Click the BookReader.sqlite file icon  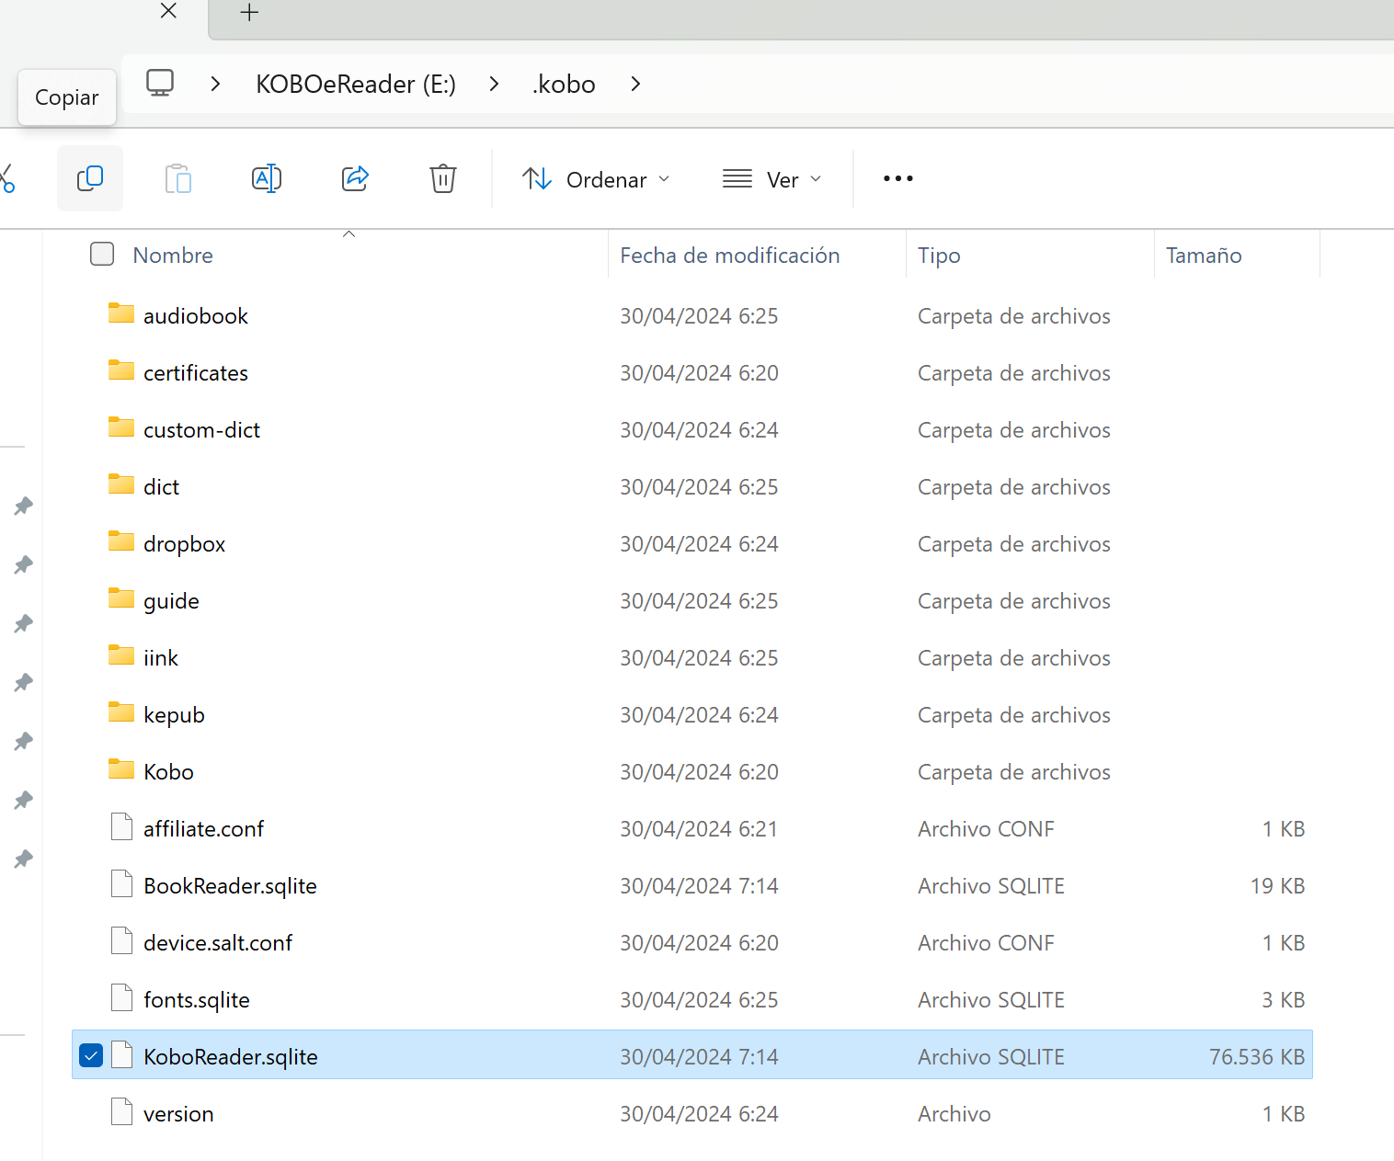tap(121, 884)
